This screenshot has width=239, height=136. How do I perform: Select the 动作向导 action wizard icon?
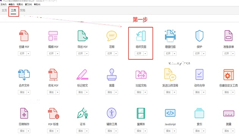[x=200, y=74]
